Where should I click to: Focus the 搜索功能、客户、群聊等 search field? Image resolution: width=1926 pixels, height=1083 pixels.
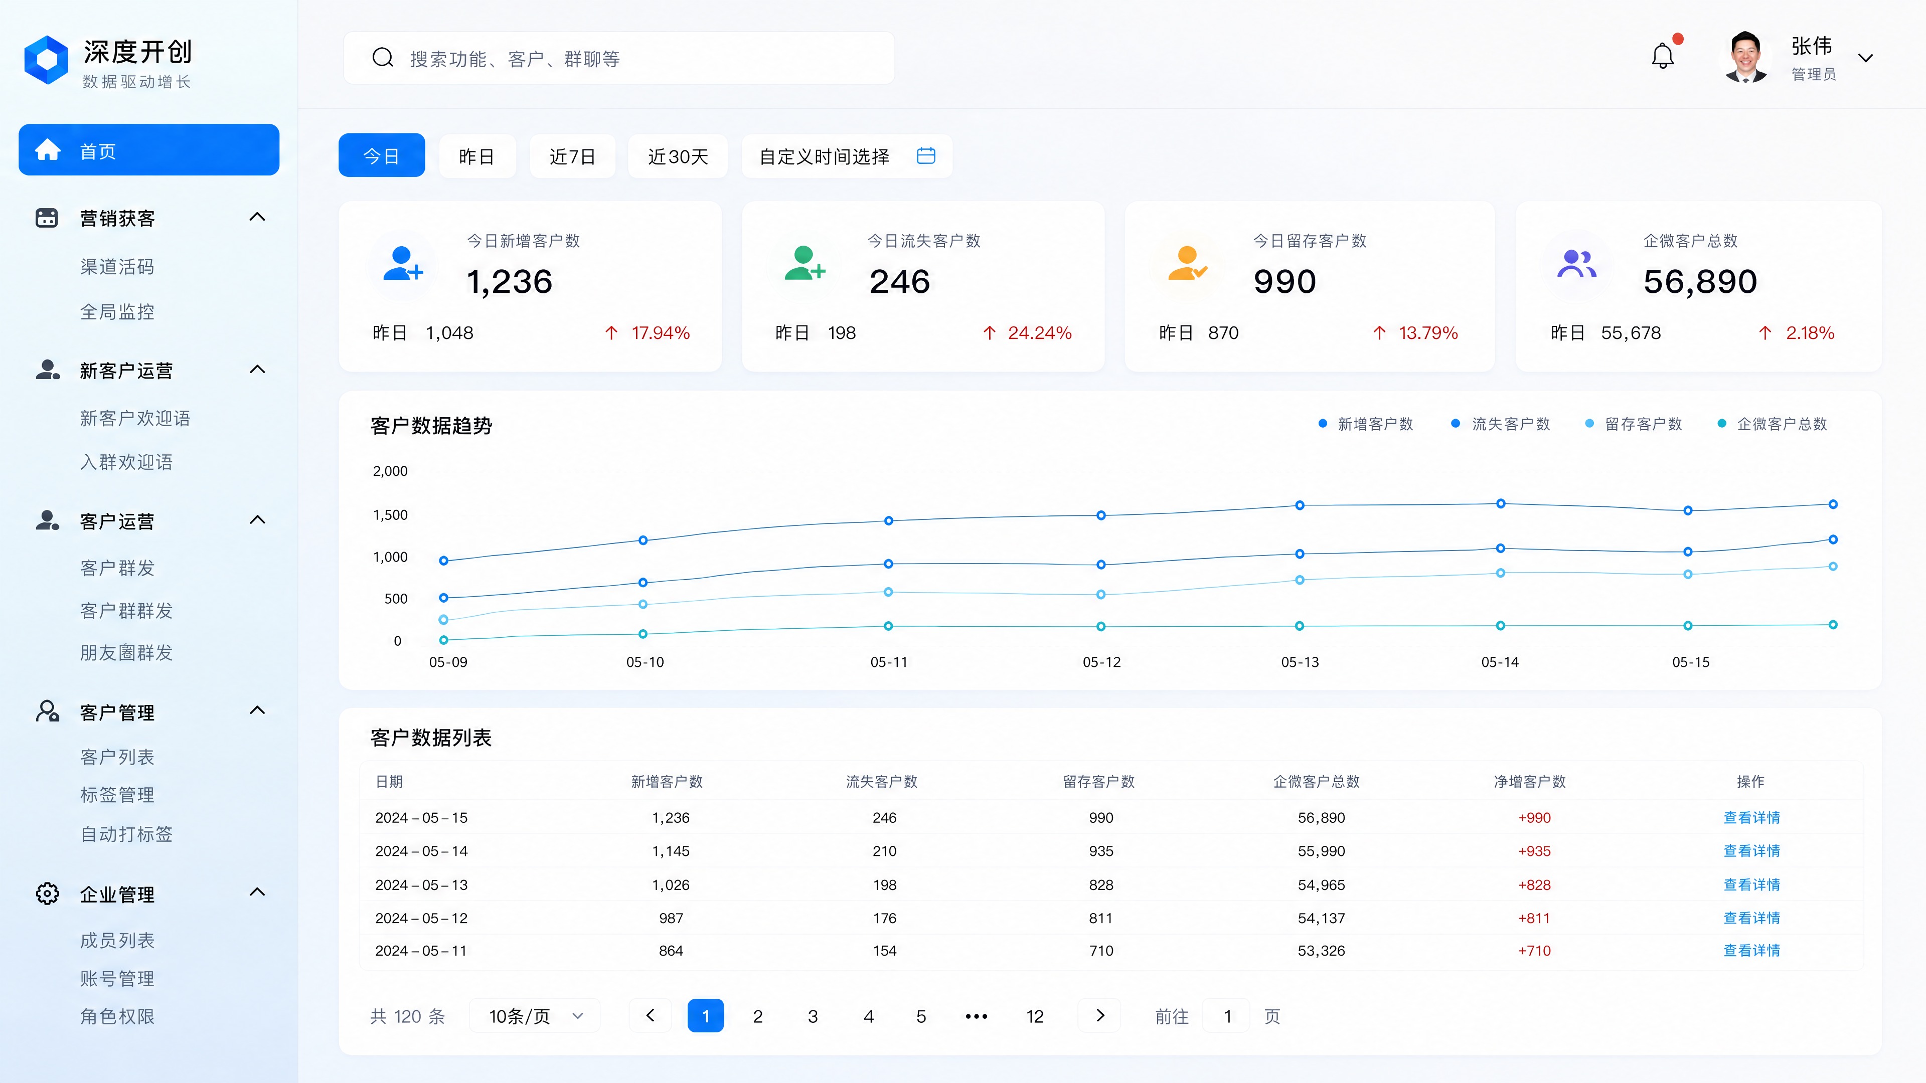[619, 58]
